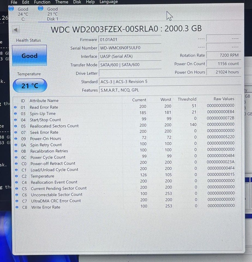This screenshot has height=262, width=252.
Task: Click the Power On Count value
Action: [224, 64]
